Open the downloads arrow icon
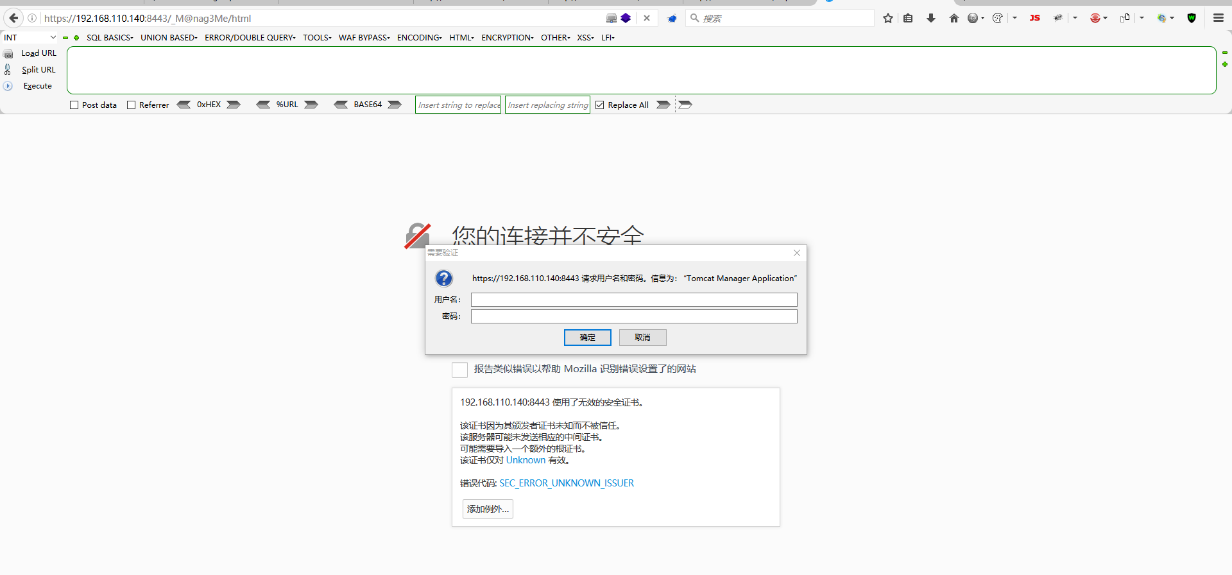The height and width of the screenshot is (575, 1232). tap(931, 18)
